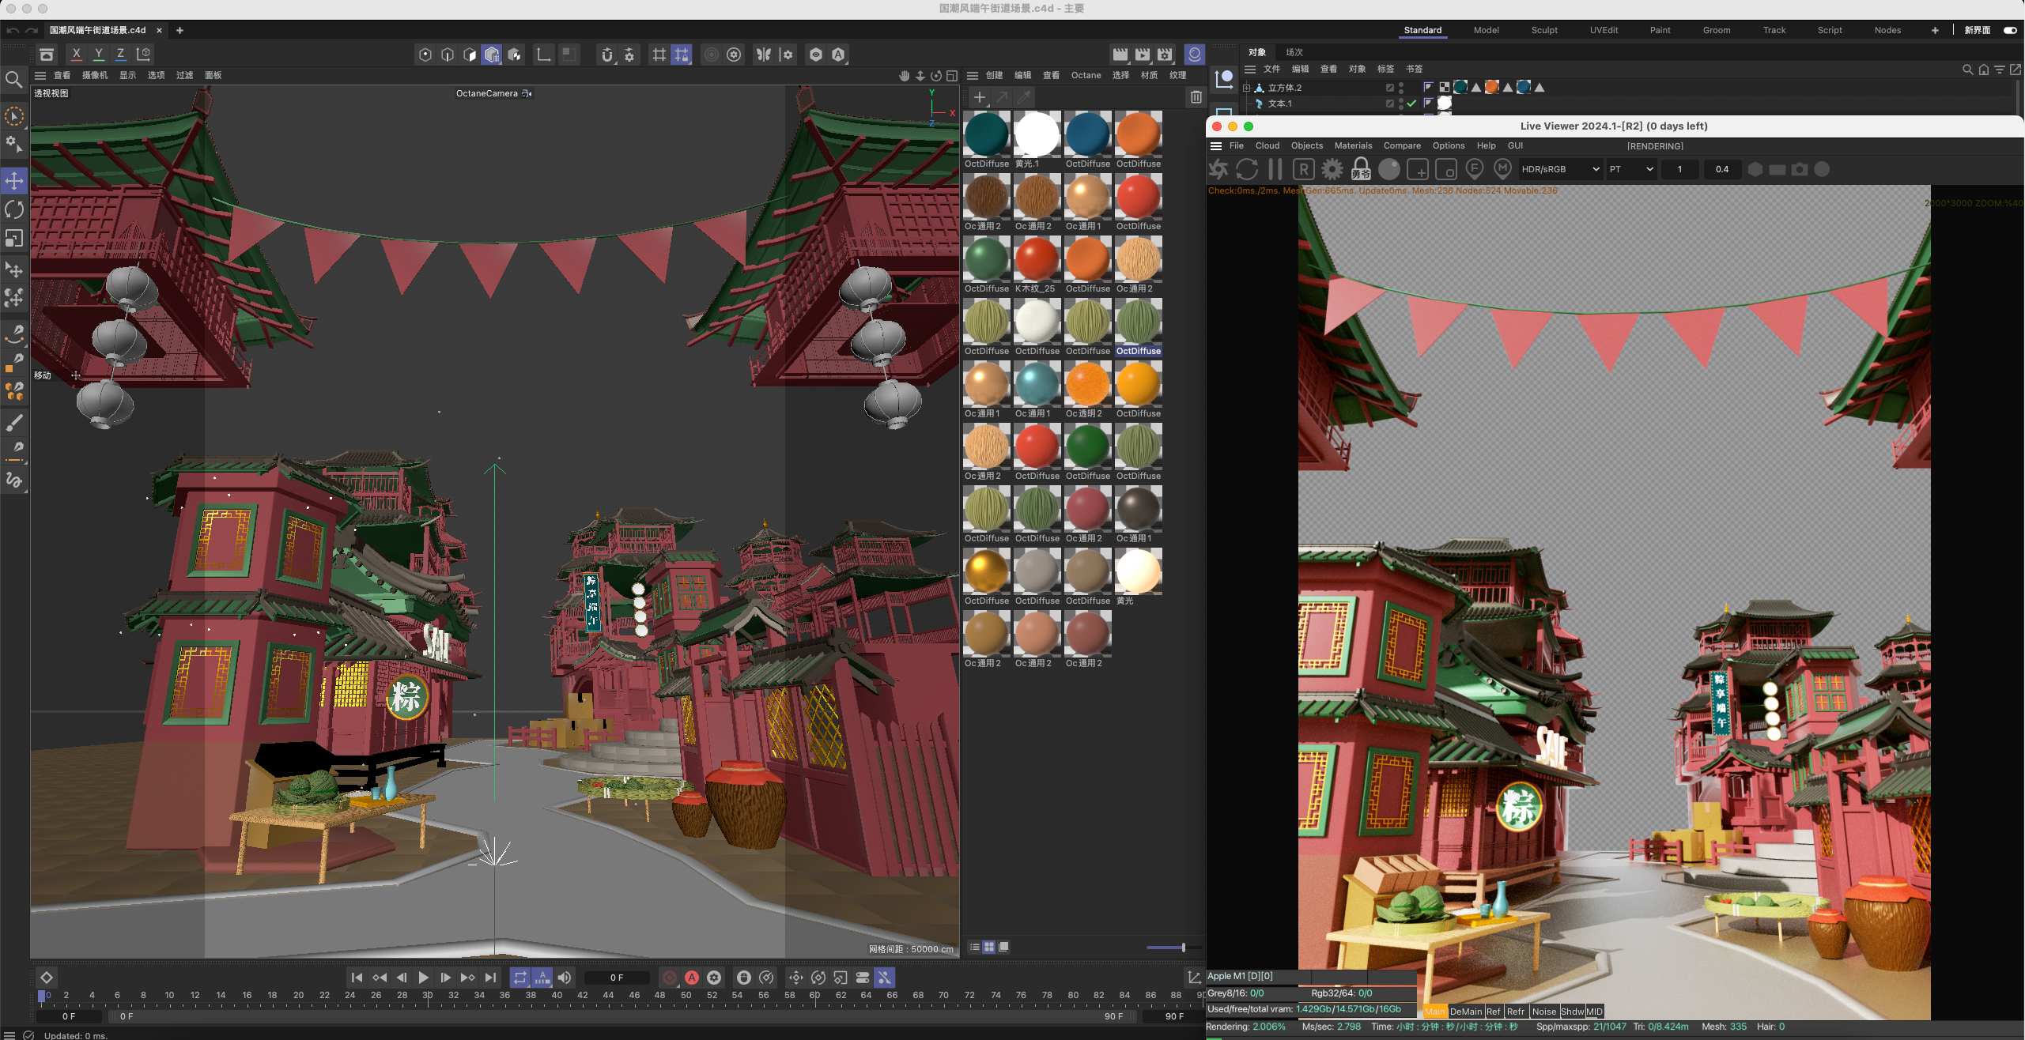2025x1040 pixels.
Task: Open the PT kernel dropdown
Action: [1630, 169]
